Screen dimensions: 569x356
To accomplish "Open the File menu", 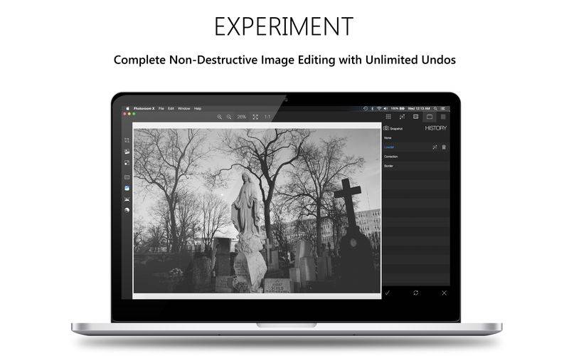I will click(161, 108).
